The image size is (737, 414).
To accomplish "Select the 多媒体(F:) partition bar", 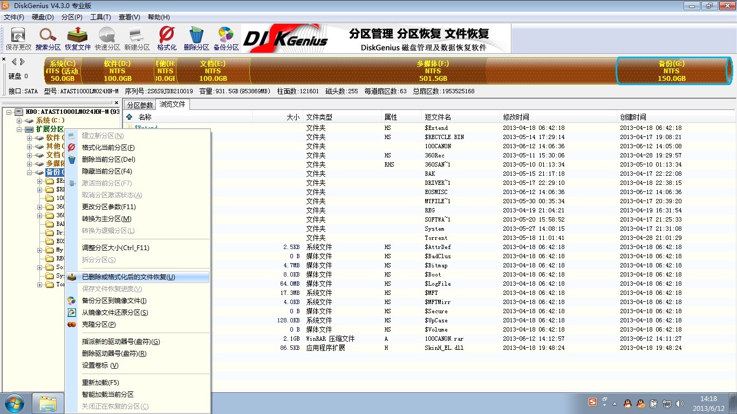I will pos(433,71).
